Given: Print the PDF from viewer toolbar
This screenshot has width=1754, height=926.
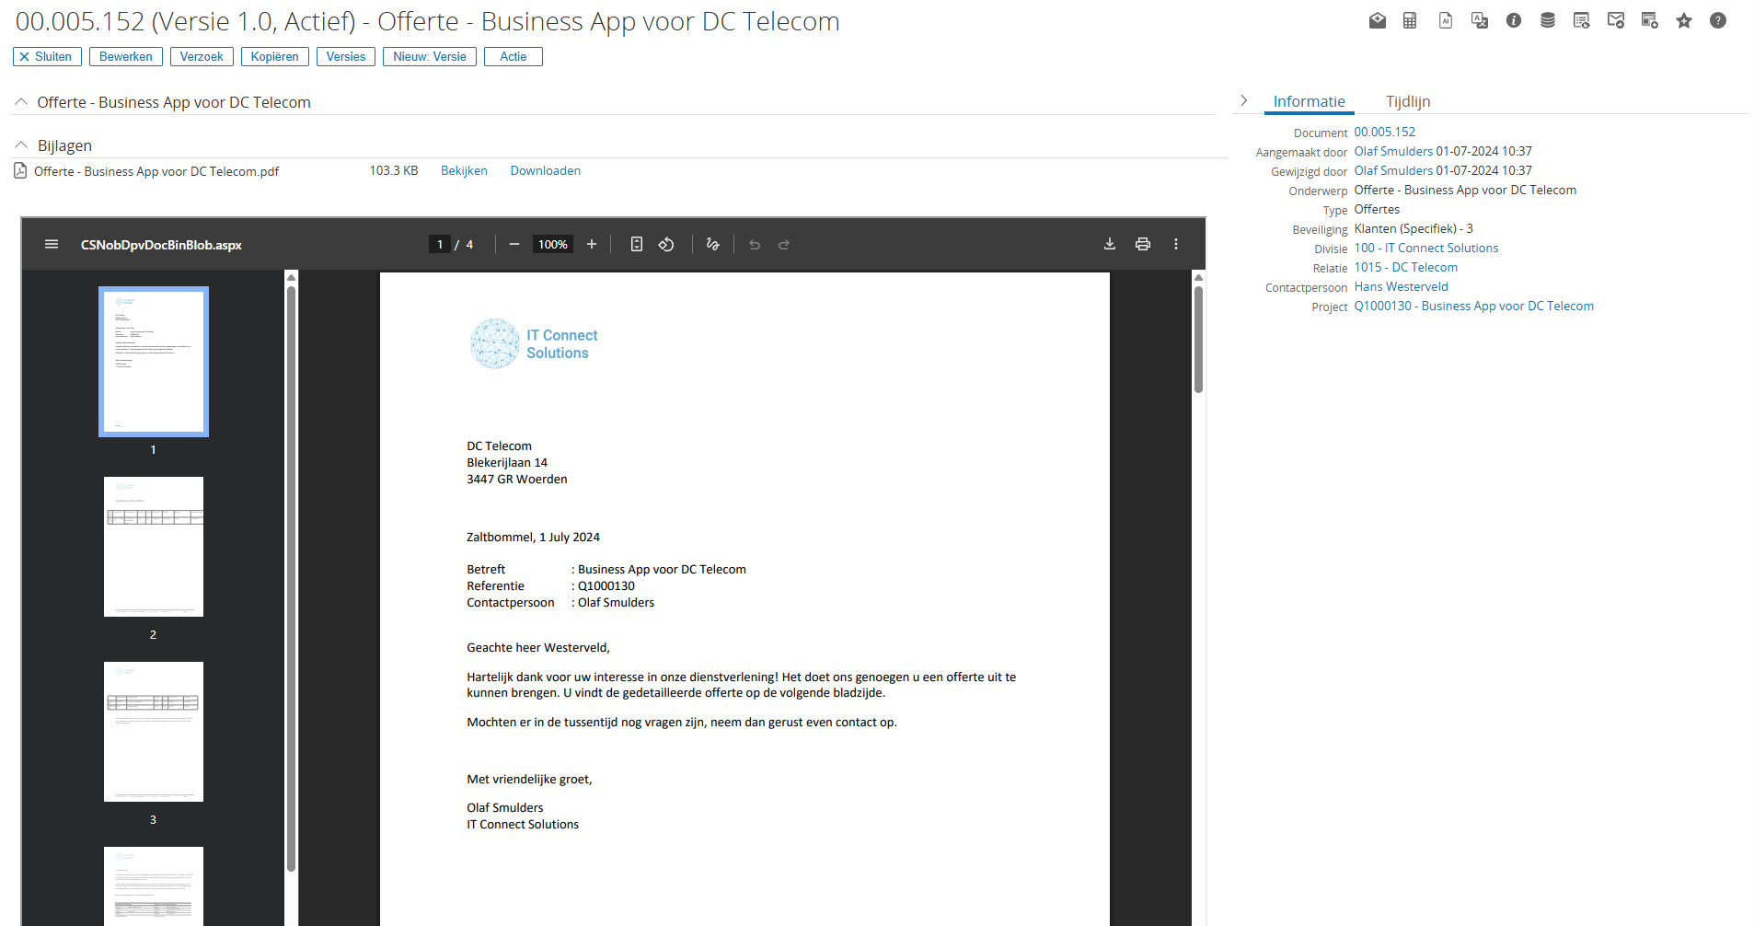Looking at the screenshot, I should pyautogui.click(x=1143, y=244).
